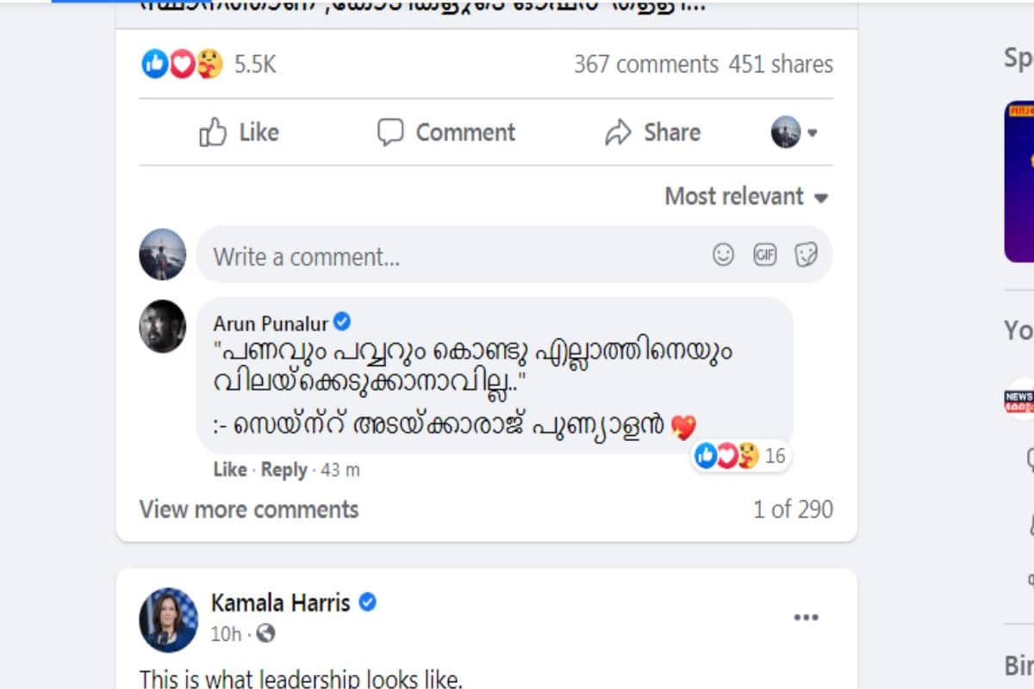
Task: Like Arun Punalur's comment
Action: [x=229, y=469]
